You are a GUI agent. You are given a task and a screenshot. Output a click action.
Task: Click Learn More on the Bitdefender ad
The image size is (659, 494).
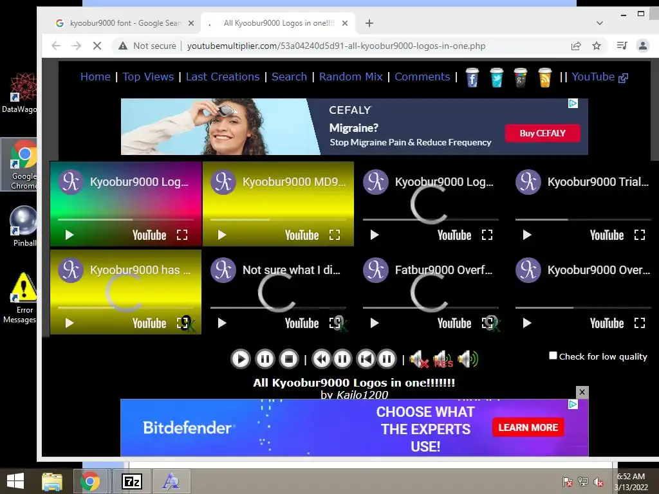click(x=528, y=428)
